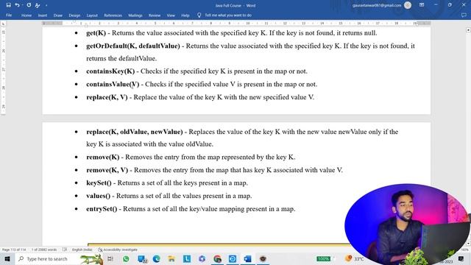This screenshot has height=265, width=471.
Task: Open File Explorer from the taskbar
Action: coord(171,258)
